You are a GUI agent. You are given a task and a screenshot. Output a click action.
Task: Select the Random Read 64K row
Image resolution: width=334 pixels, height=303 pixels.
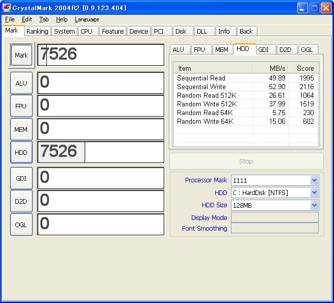tap(246, 113)
